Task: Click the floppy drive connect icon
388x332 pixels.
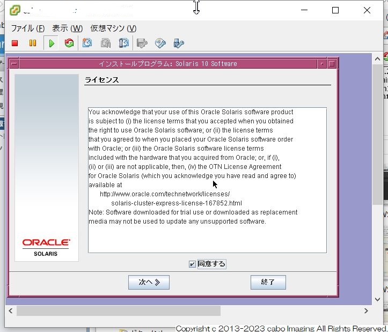Action: pyautogui.click(x=142, y=43)
